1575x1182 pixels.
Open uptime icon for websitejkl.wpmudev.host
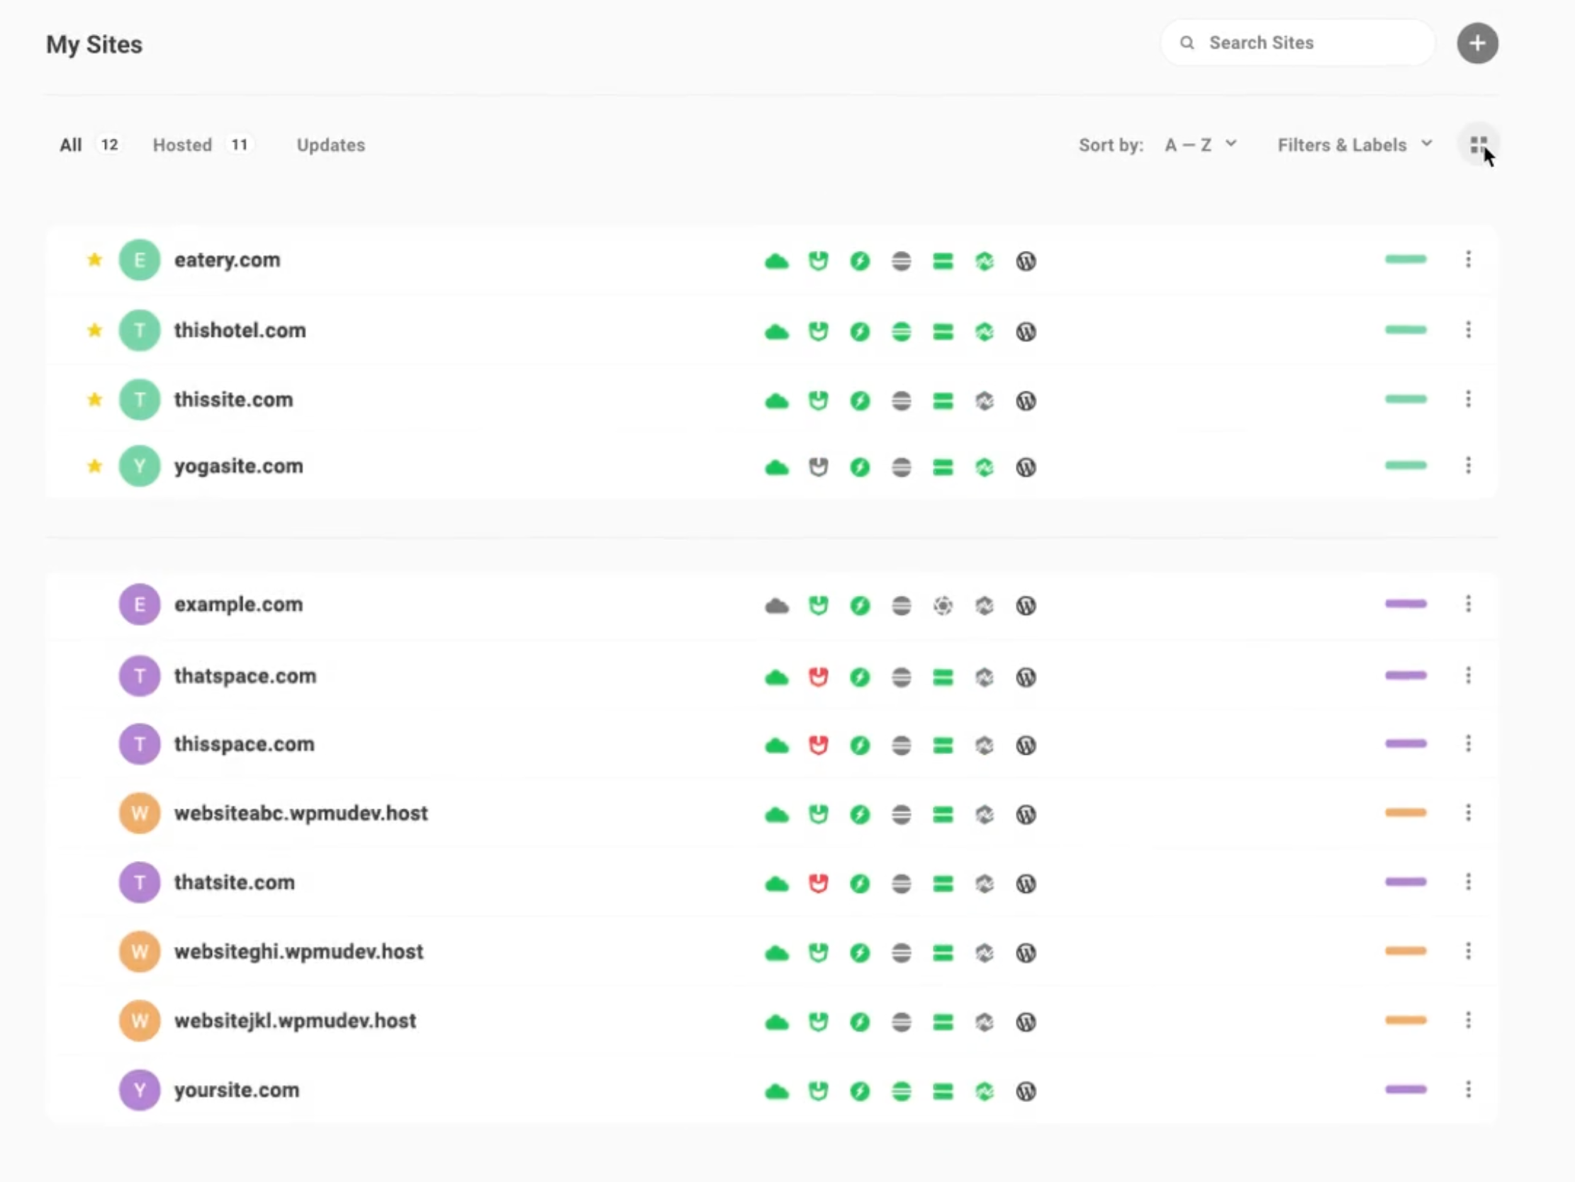[x=985, y=1023]
